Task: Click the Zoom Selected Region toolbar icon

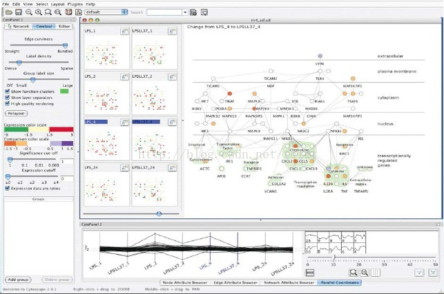Action: (48, 12)
